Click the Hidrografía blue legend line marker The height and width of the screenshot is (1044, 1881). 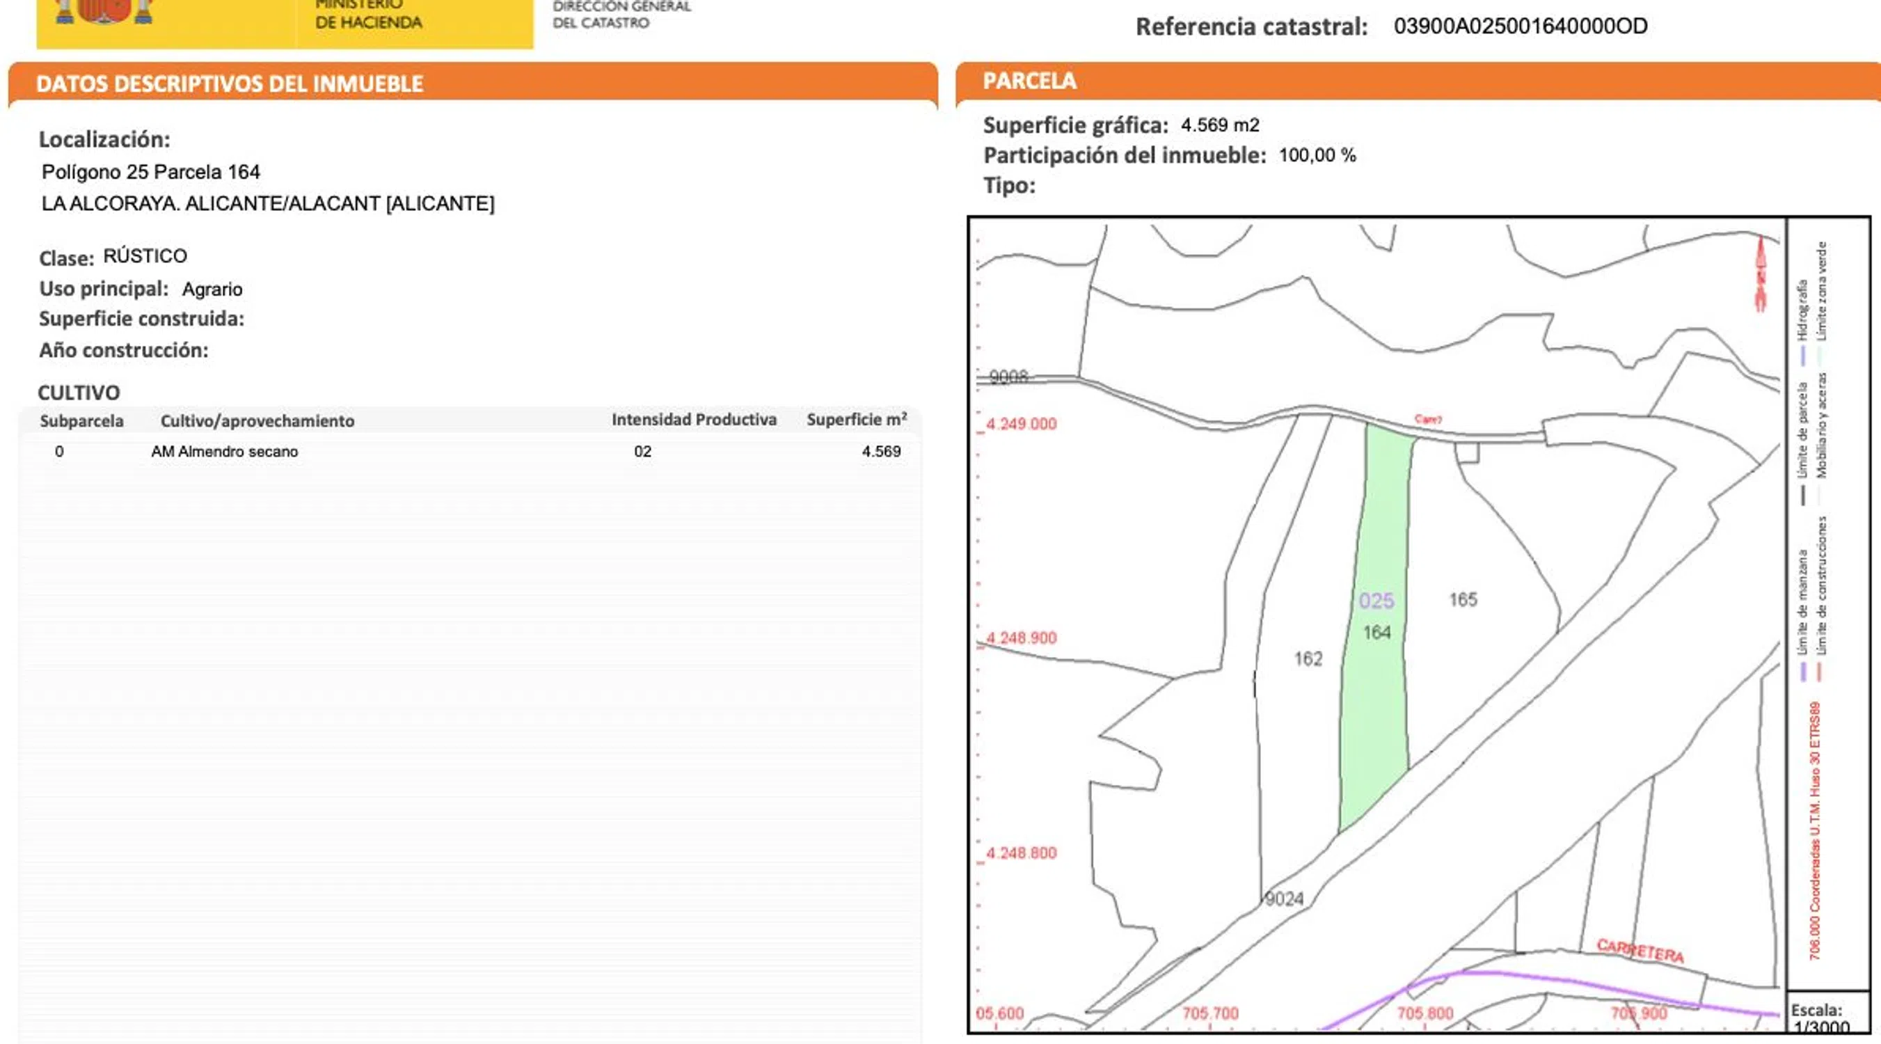click(1803, 356)
